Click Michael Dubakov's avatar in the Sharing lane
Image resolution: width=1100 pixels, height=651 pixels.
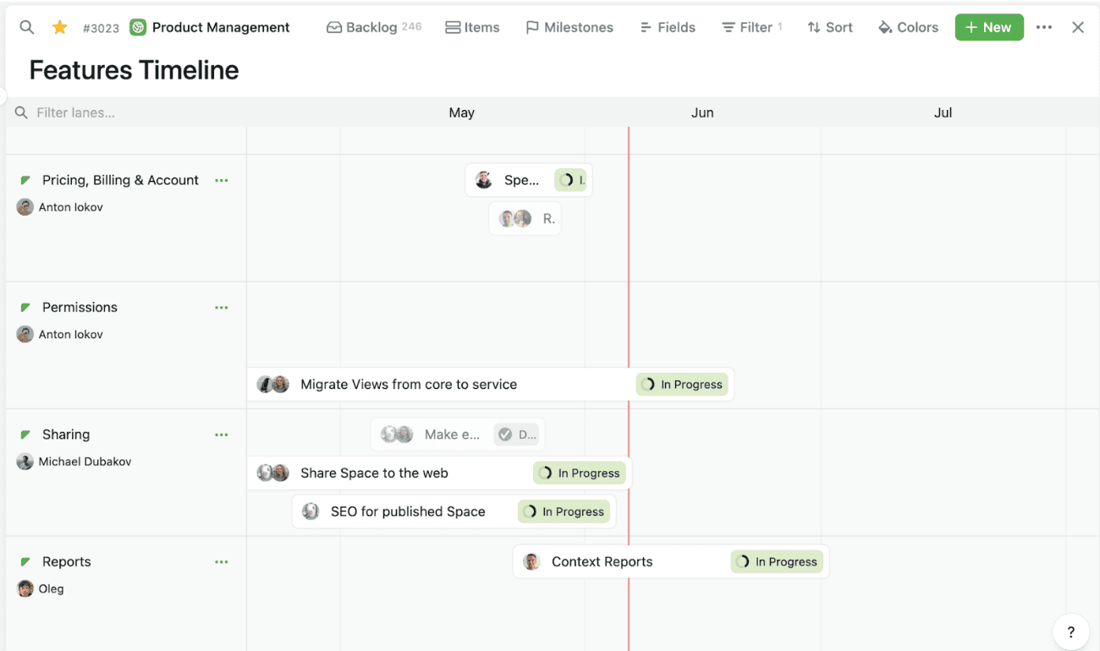pos(25,461)
